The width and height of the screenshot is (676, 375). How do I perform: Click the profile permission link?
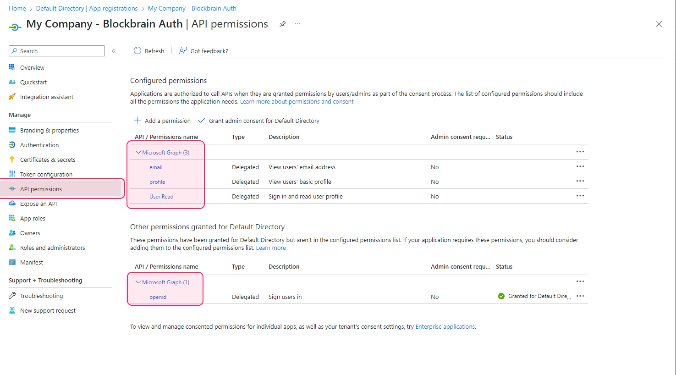click(157, 182)
